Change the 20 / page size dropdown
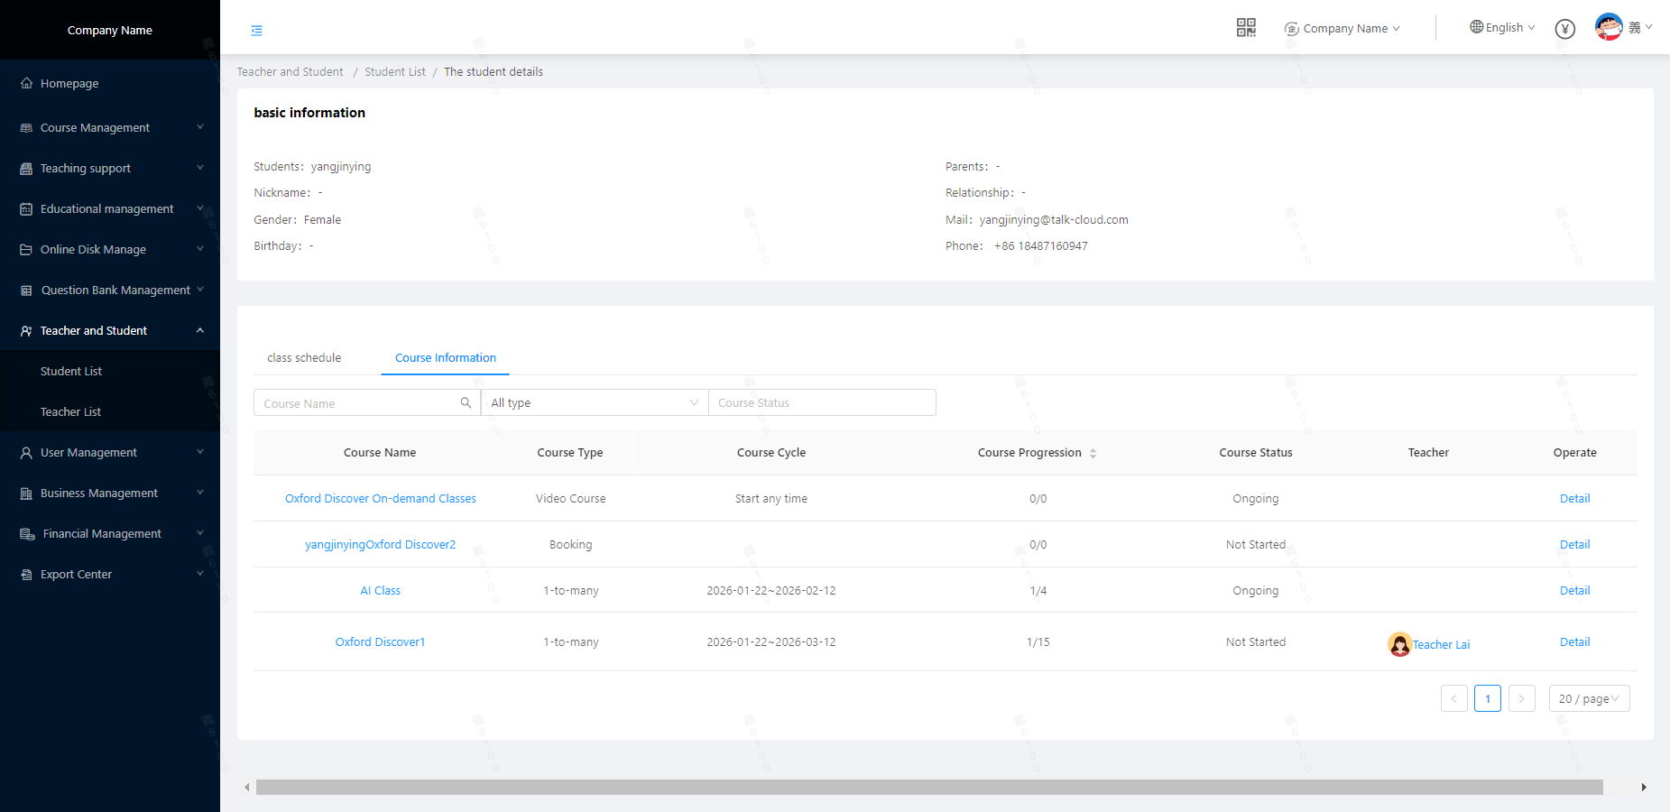 pyautogui.click(x=1589, y=699)
